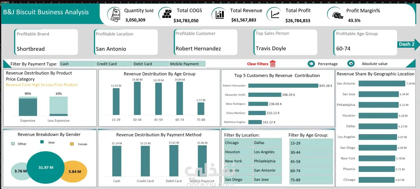
Task: Click the Profitable Age Group card's 60-74 value
Action: click(x=343, y=49)
